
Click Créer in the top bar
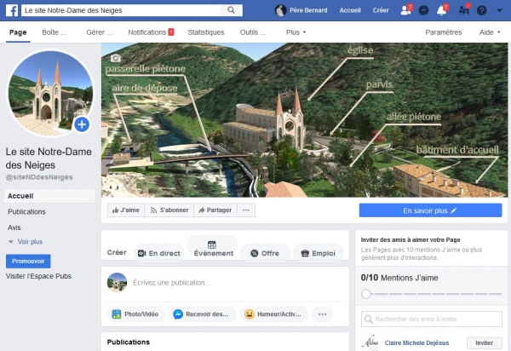pyautogui.click(x=381, y=10)
